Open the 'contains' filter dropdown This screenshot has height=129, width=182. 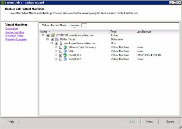74,25
